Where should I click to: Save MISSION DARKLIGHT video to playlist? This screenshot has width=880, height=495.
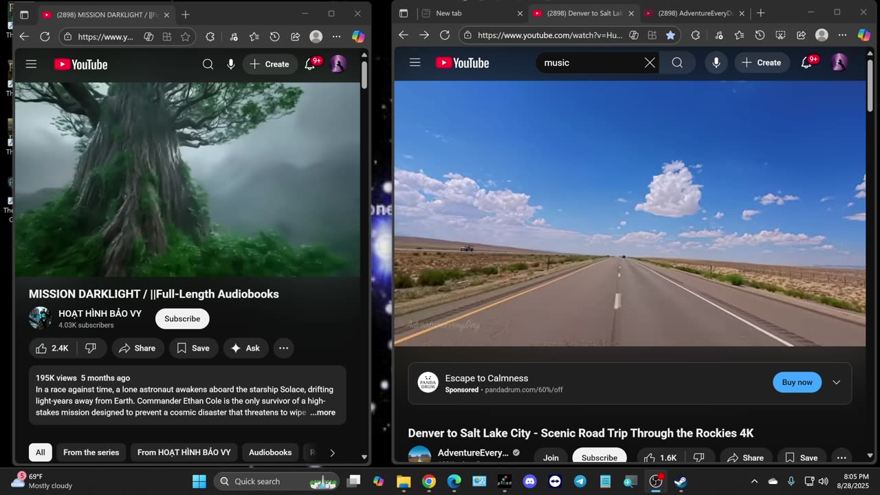pyautogui.click(x=193, y=349)
